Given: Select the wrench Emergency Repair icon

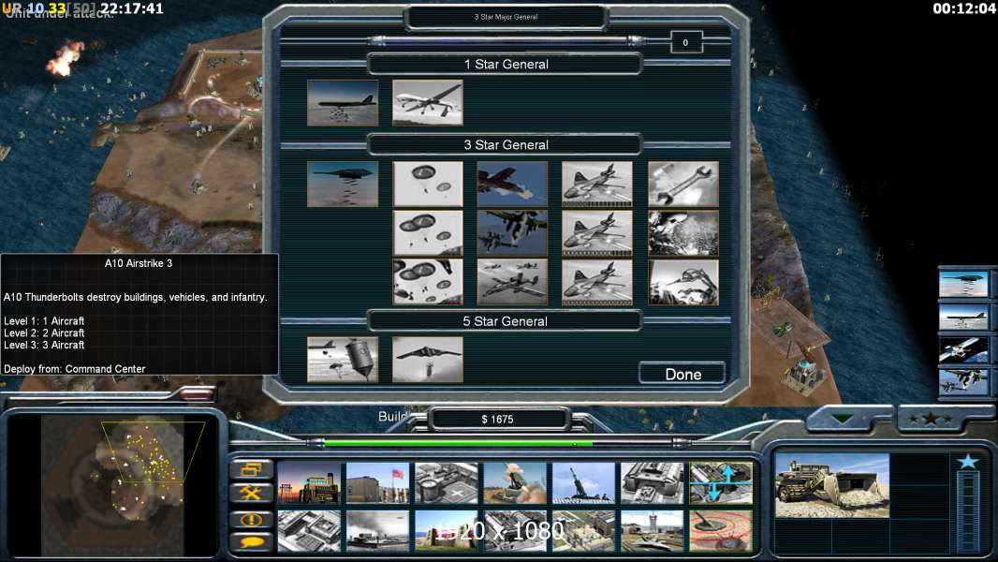Looking at the screenshot, I should tap(682, 184).
